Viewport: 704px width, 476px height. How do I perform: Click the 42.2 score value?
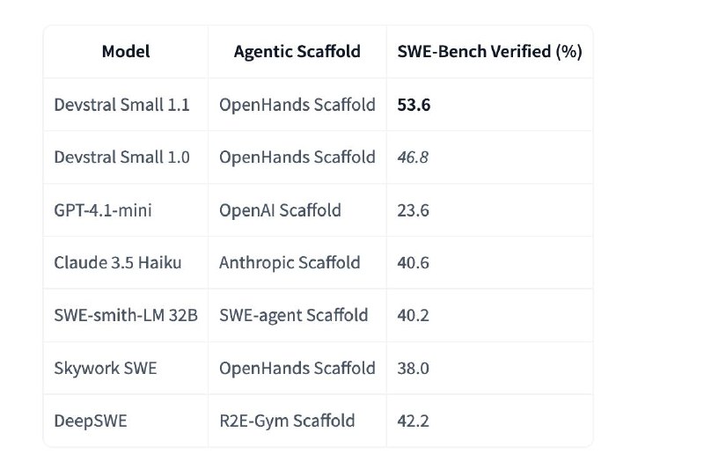(413, 421)
